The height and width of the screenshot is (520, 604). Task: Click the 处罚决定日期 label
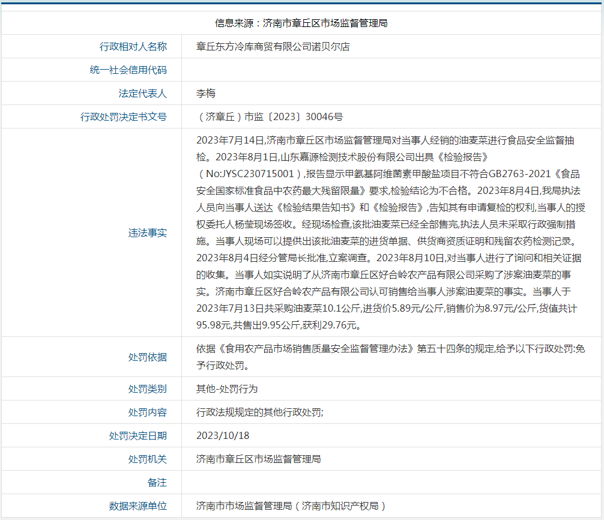138,436
